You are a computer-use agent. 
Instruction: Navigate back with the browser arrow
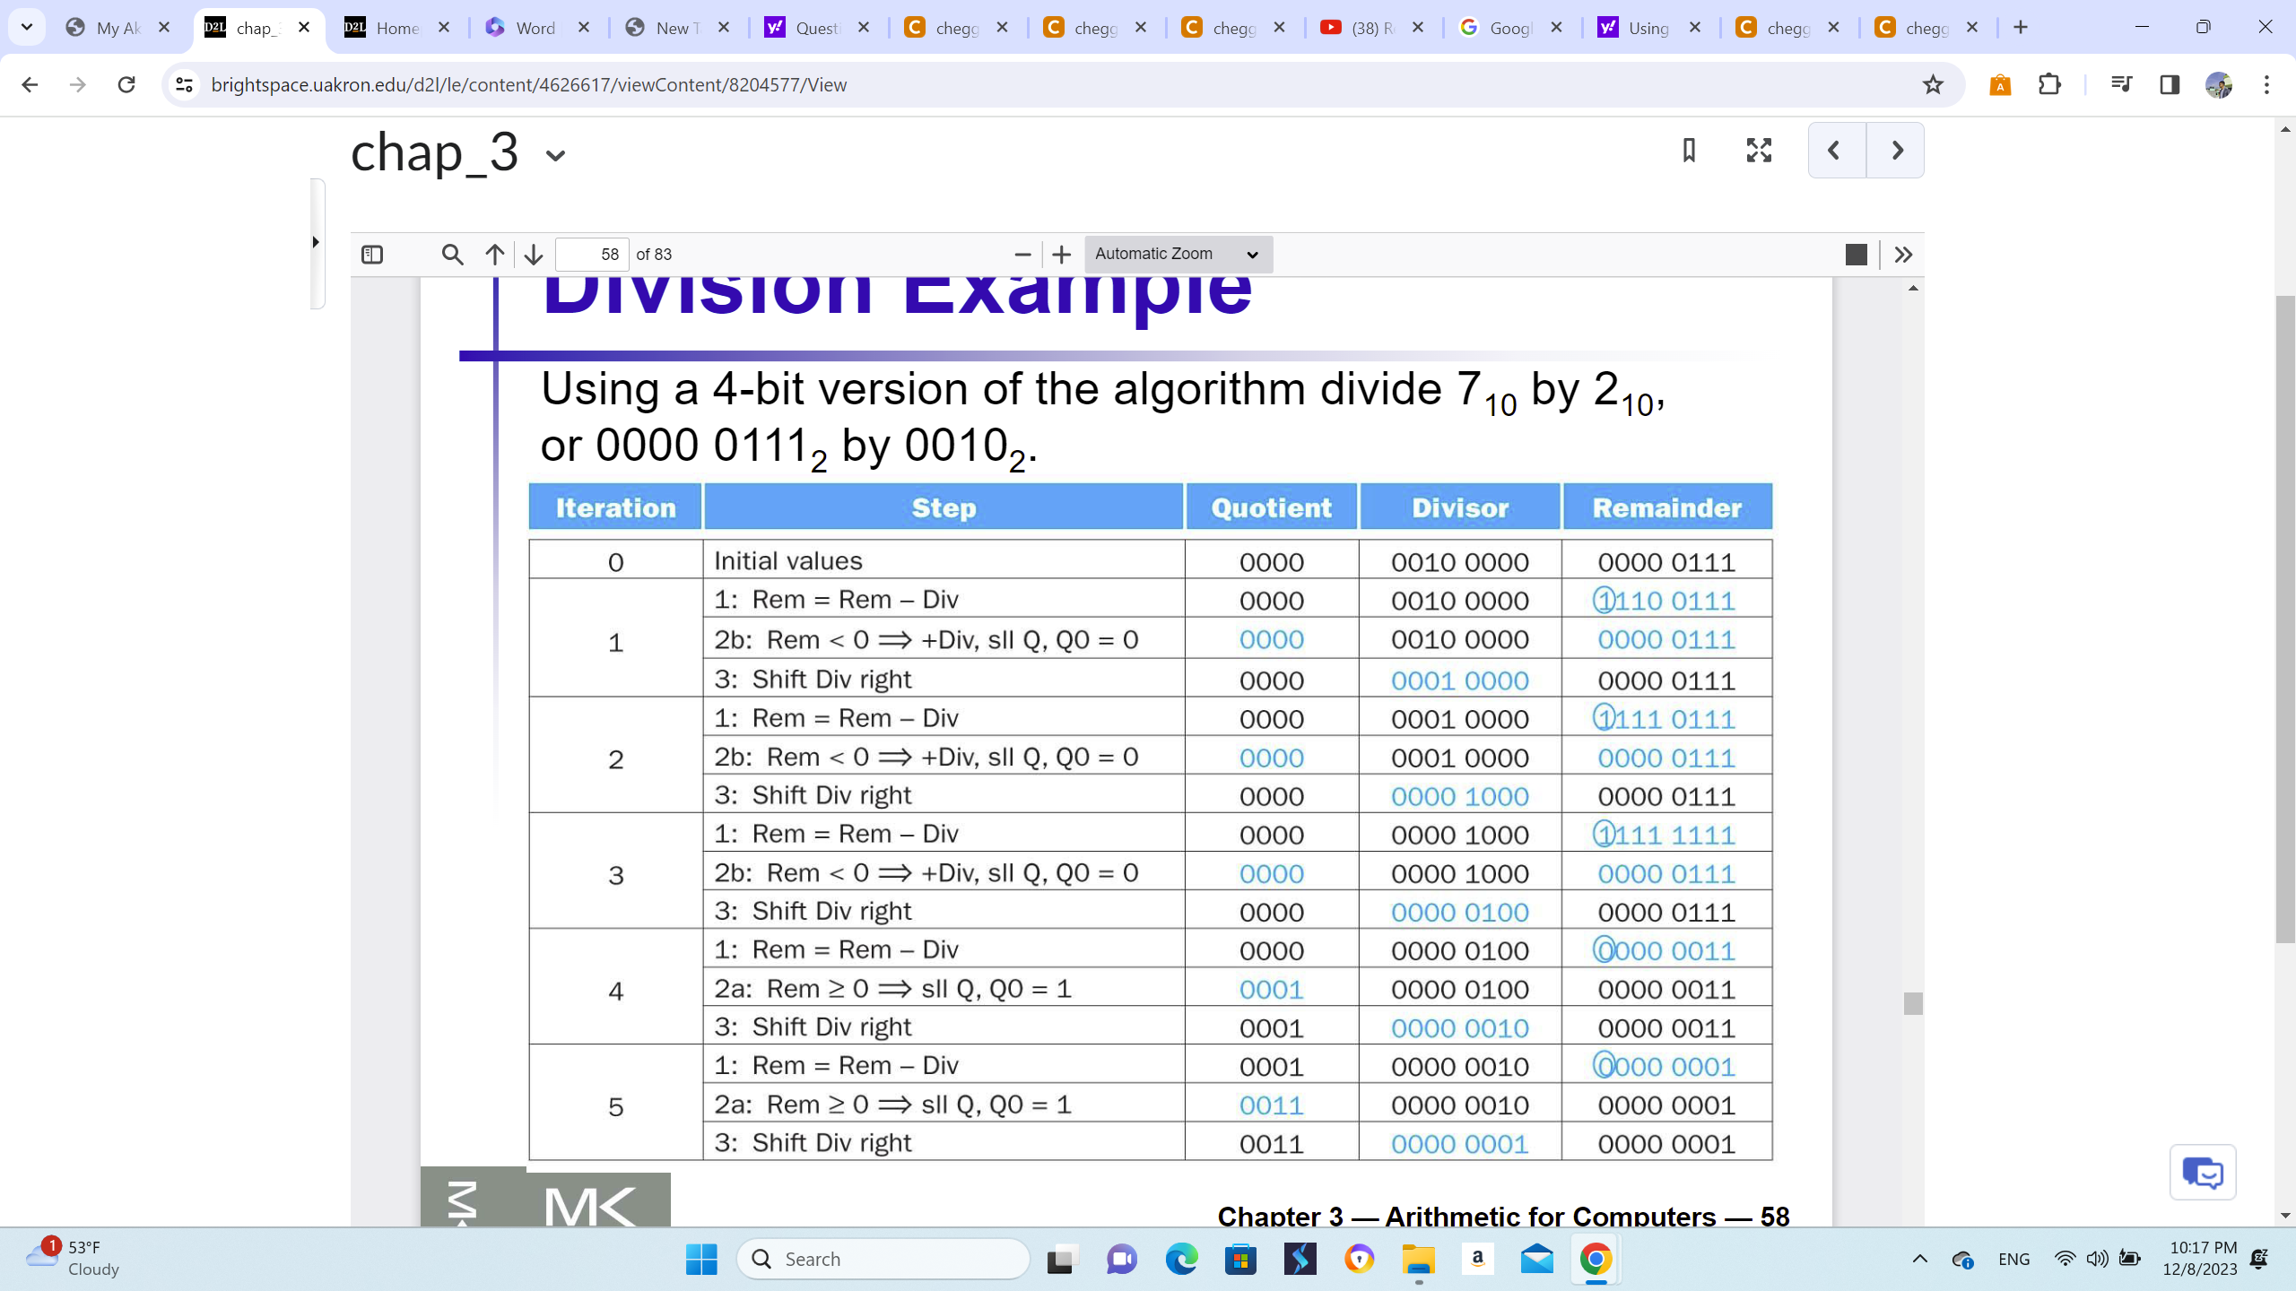coord(30,85)
